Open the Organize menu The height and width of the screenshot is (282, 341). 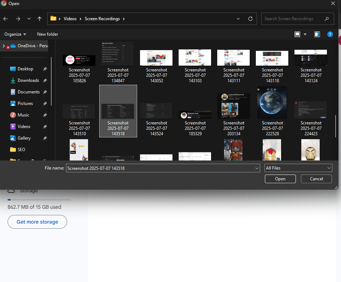click(x=15, y=34)
